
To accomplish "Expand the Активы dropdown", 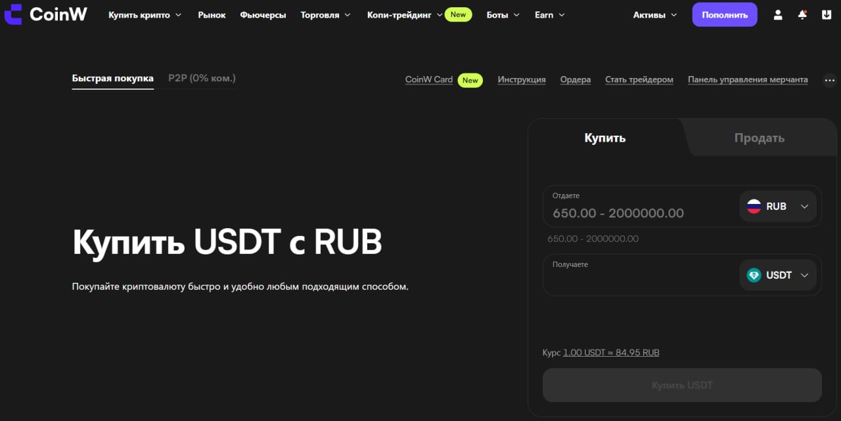I will [656, 14].
